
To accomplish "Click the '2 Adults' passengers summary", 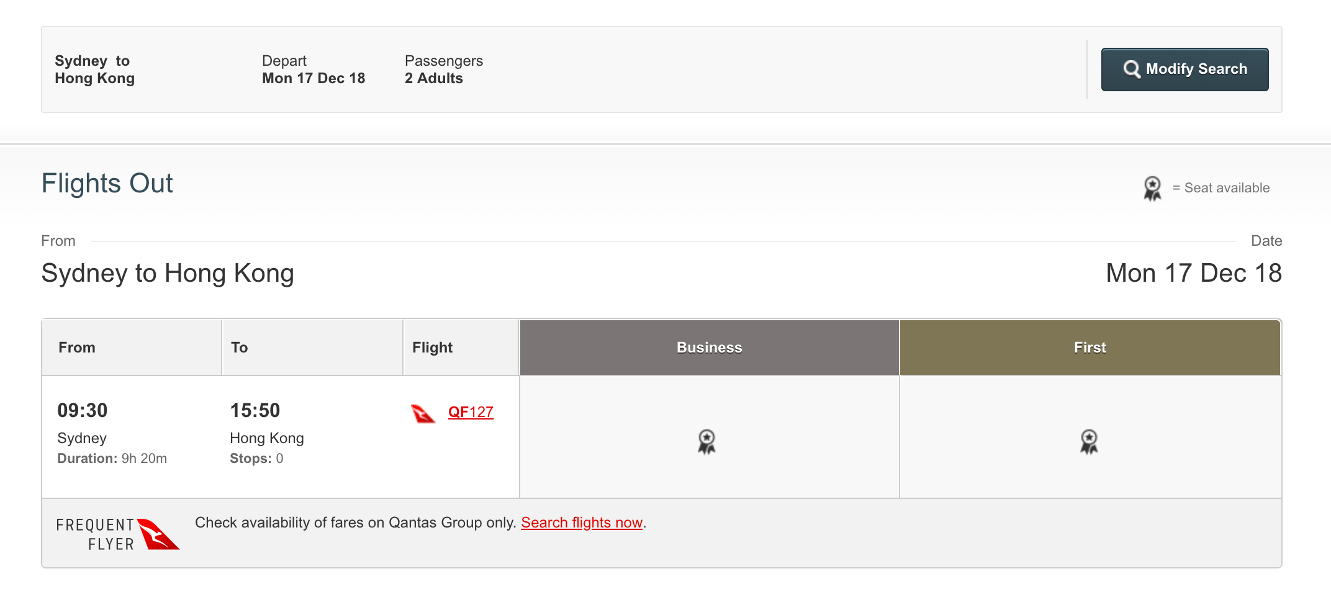I will 434,78.
